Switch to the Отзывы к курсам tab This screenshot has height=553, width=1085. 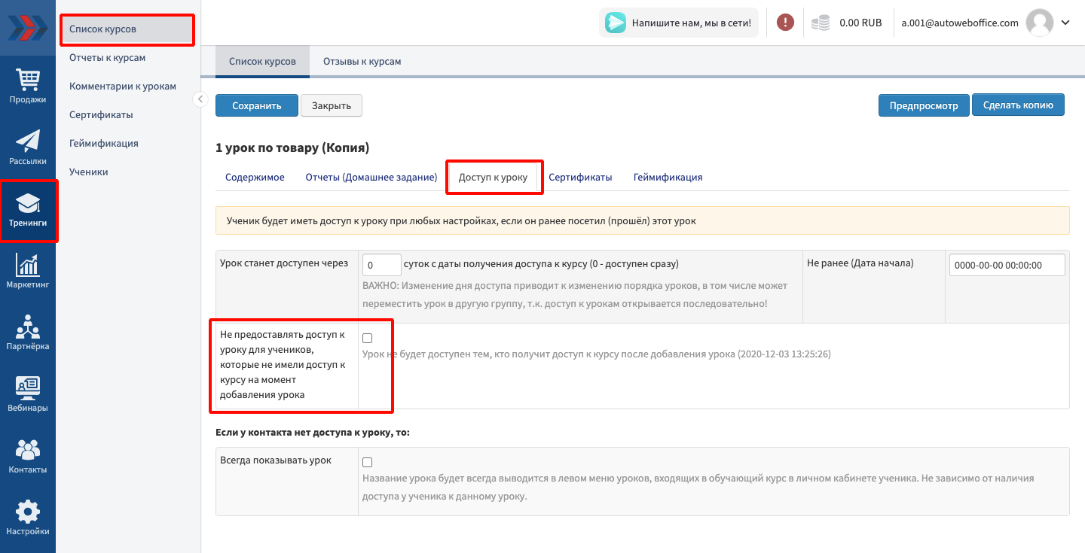(x=362, y=62)
